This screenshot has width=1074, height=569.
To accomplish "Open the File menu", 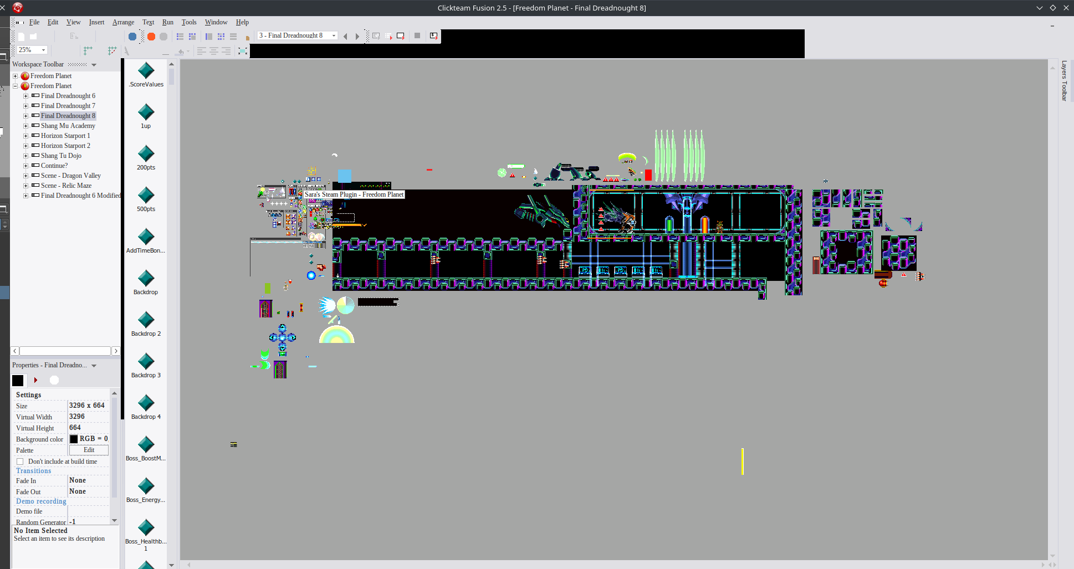I will pyautogui.click(x=34, y=22).
